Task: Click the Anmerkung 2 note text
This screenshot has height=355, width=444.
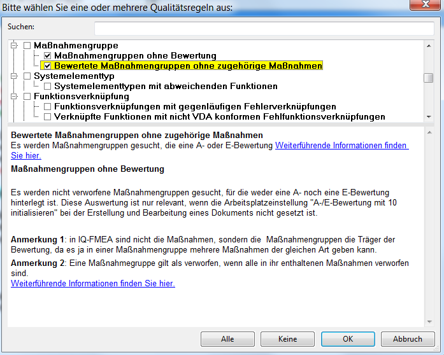Action: pos(210,268)
